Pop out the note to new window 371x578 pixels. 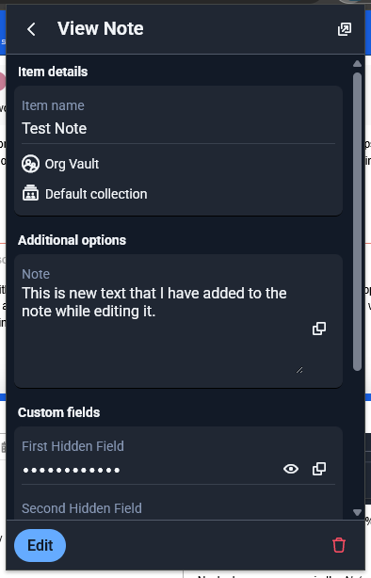345,29
